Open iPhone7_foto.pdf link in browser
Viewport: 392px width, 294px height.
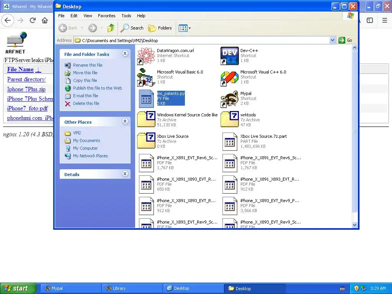[x=27, y=108]
